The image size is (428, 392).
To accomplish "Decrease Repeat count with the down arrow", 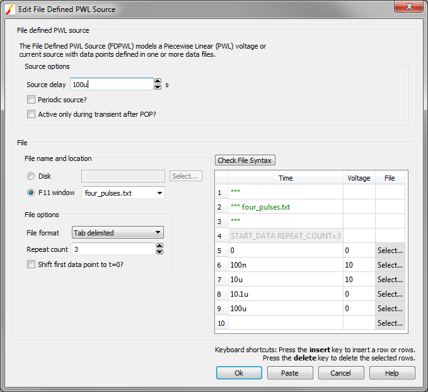I will [159, 252].
